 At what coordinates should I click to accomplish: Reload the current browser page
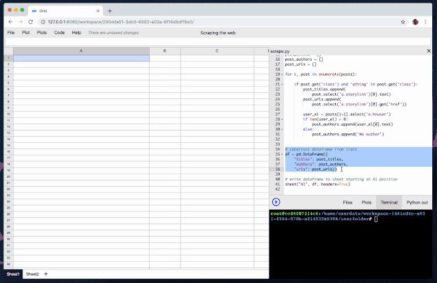(x=31, y=22)
